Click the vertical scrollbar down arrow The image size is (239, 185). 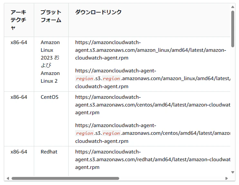(x=233, y=172)
